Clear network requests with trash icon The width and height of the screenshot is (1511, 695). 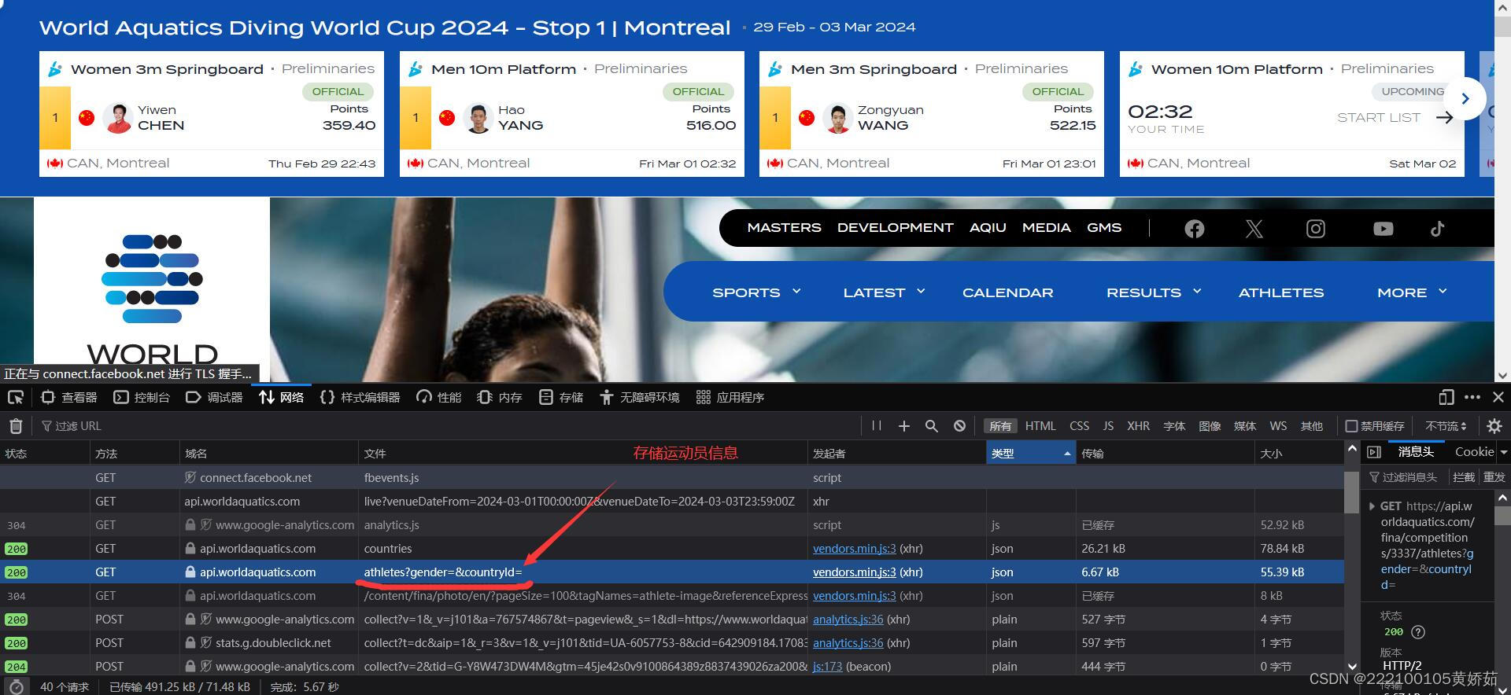[x=16, y=426]
